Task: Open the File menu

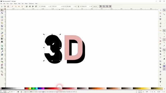Action: [1, 4]
